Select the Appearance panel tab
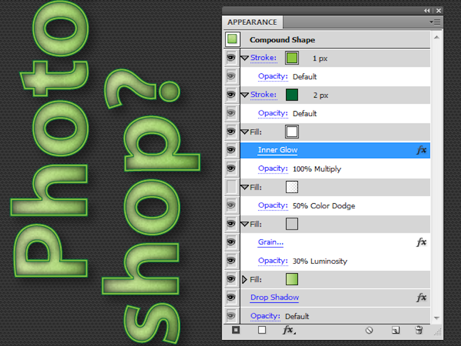The width and height of the screenshot is (461, 346). pos(252,22)
